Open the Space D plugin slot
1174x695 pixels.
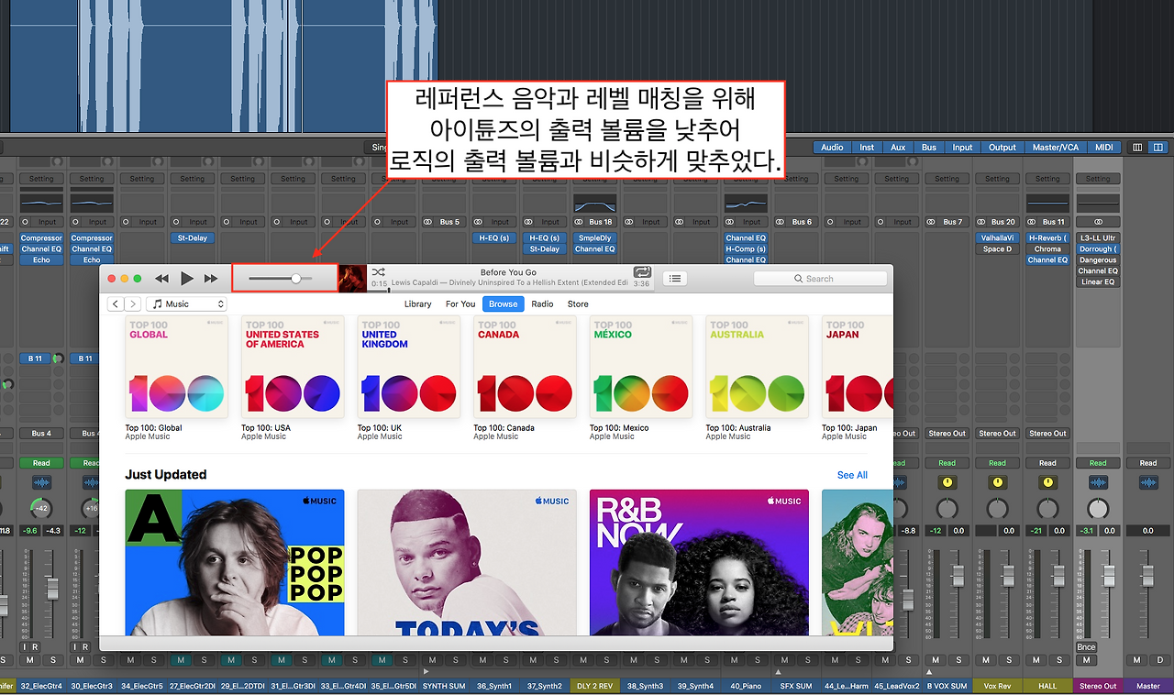997,249
